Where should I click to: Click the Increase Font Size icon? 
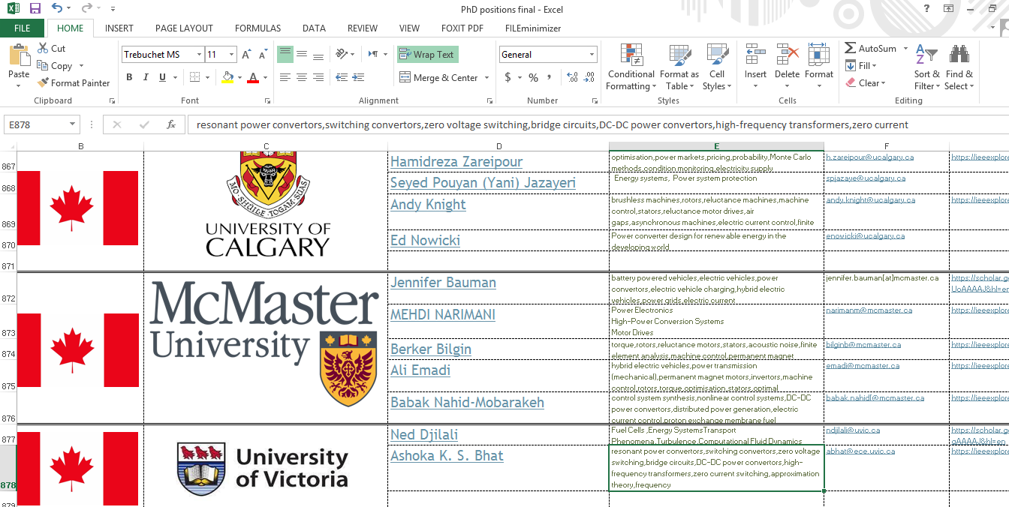pyautogui.click(x=246, y=55)
